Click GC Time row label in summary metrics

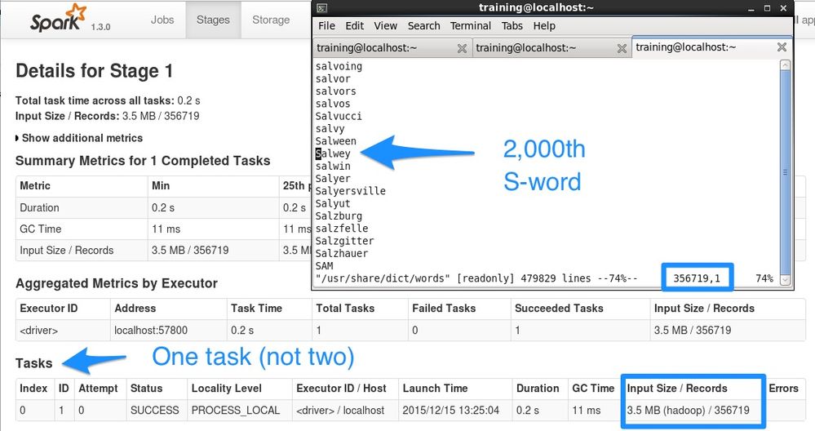tap(41, 229)
